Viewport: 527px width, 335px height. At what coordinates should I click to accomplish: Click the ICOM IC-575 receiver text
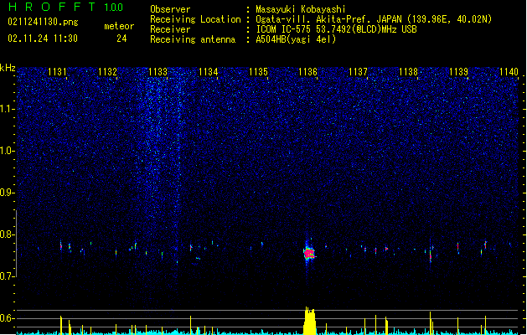click(337, 29)
